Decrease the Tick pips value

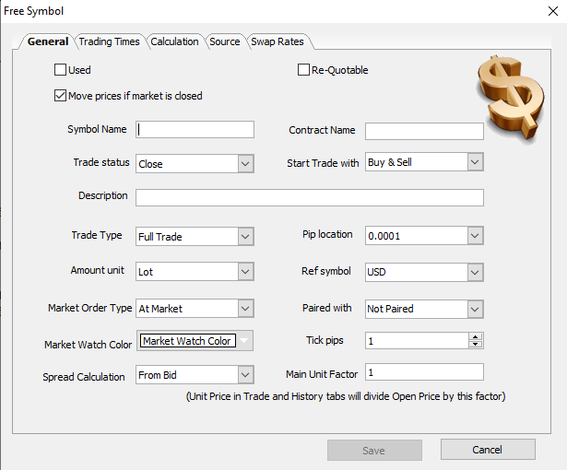[475, 345]
